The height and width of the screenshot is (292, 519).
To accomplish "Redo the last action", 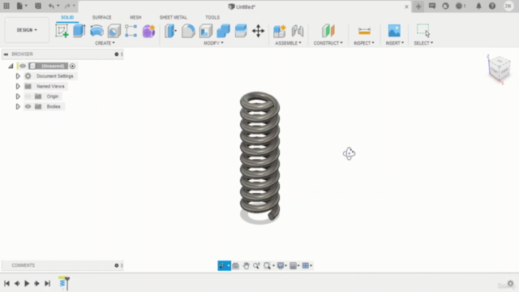I will point(67,6).
